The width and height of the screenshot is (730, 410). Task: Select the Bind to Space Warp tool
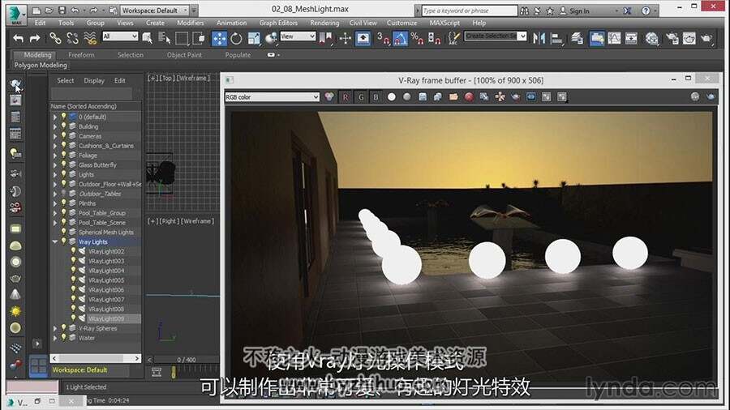[x=90, y=38]
